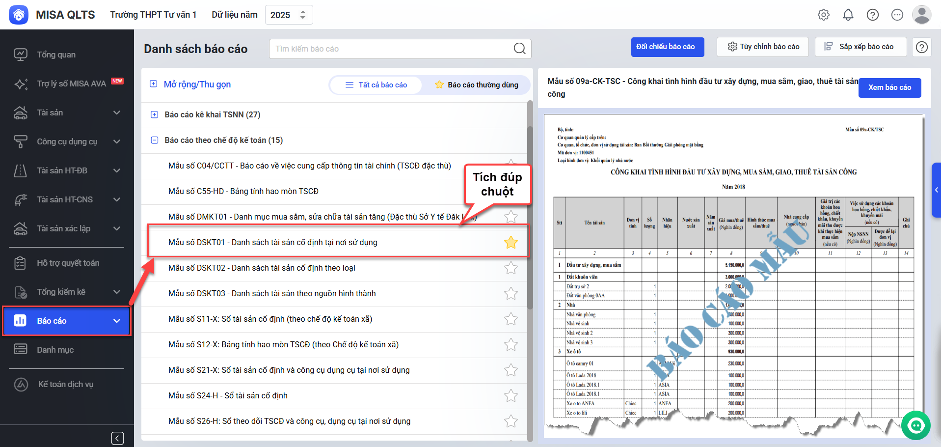The height and width of the screenshot is (447, 941).
Task: Unfavorite the Mẫu số DSKT01 report star
Action: [511, 242]
